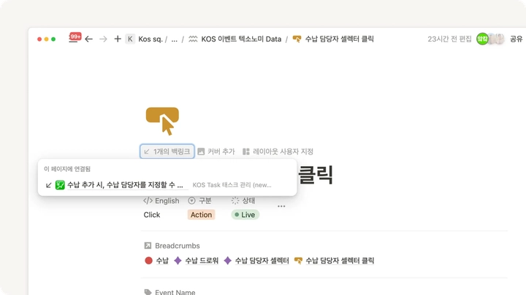Go forward with the right arrow
Viewport: 526px width, 295px height.
[x=103, y=39]
